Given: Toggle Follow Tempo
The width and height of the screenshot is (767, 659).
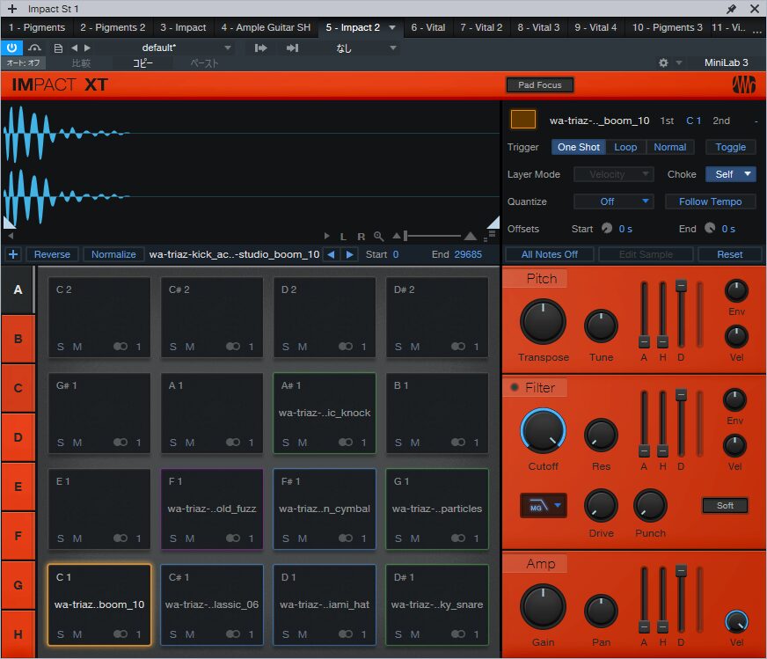Looking at the screenshot, I should point(710,201).
